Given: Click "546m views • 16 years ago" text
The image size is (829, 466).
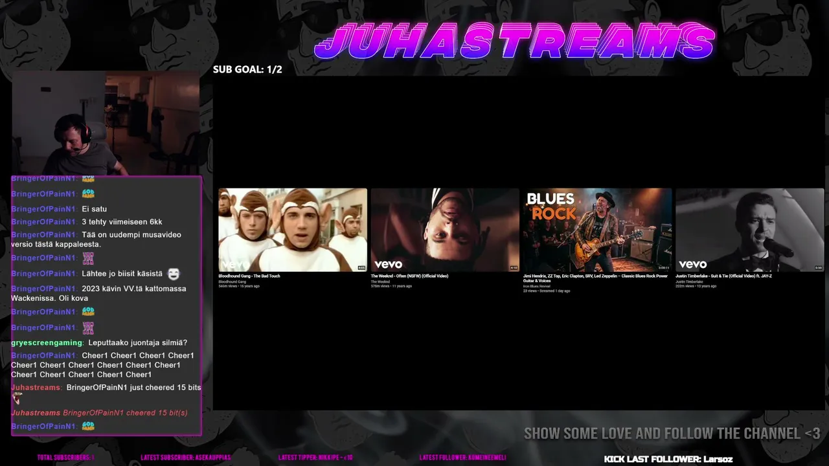Looking at the screenshot, I should pyautogui.click(x=239, y=286).
